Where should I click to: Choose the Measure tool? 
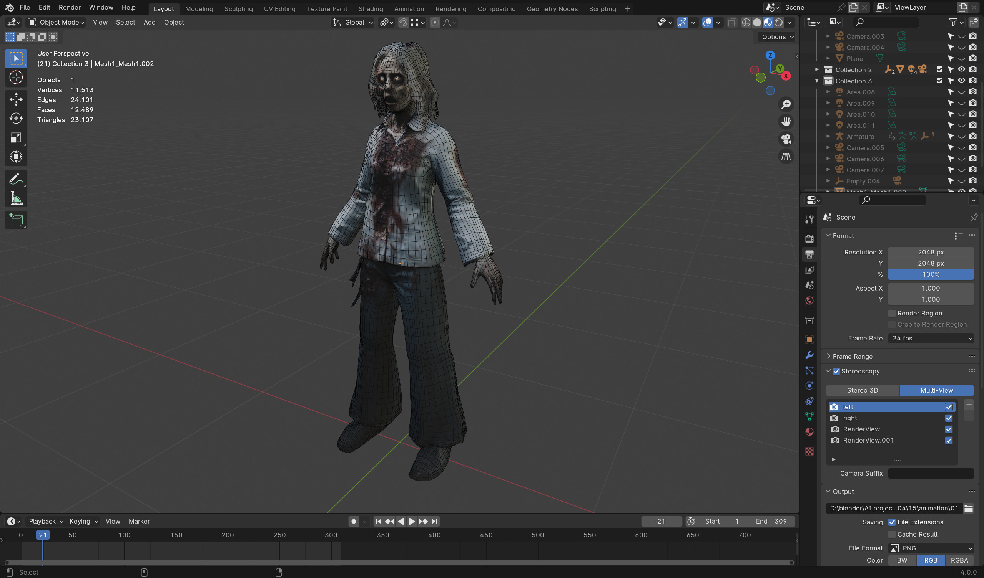point(16,198)
